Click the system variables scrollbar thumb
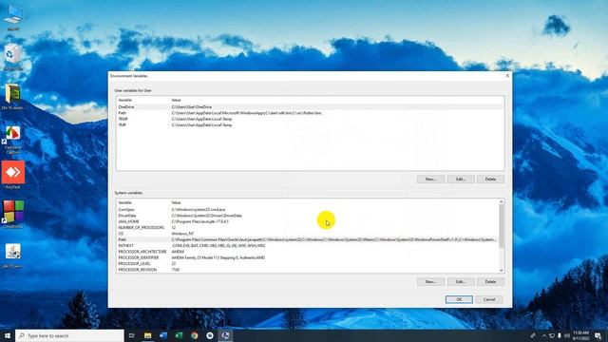This screenshot has height=342, width=608. click(x=502, y=226)
